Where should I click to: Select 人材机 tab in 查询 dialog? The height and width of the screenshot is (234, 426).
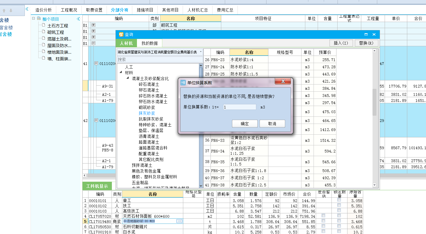[126, 43]
